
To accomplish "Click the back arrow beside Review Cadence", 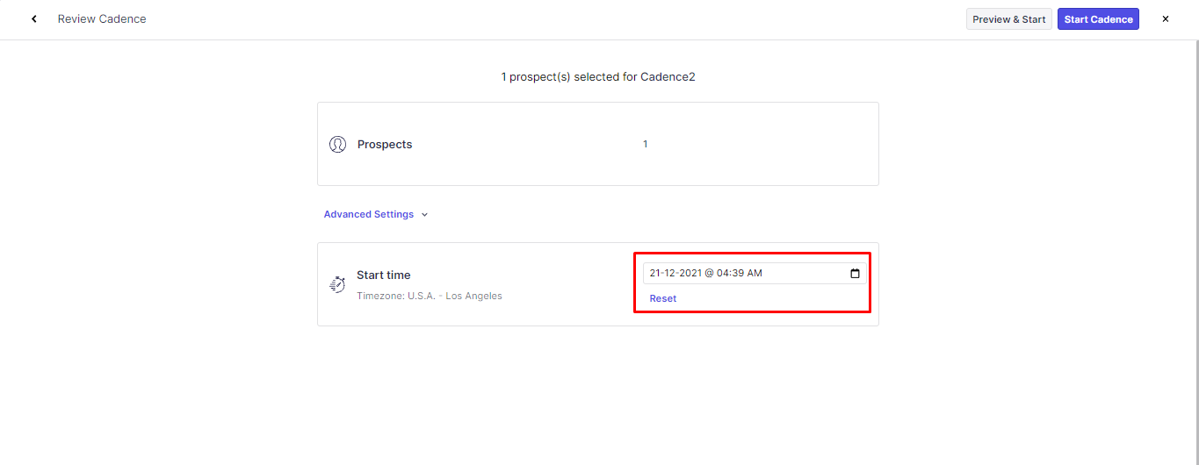I will tap(34, 19).
